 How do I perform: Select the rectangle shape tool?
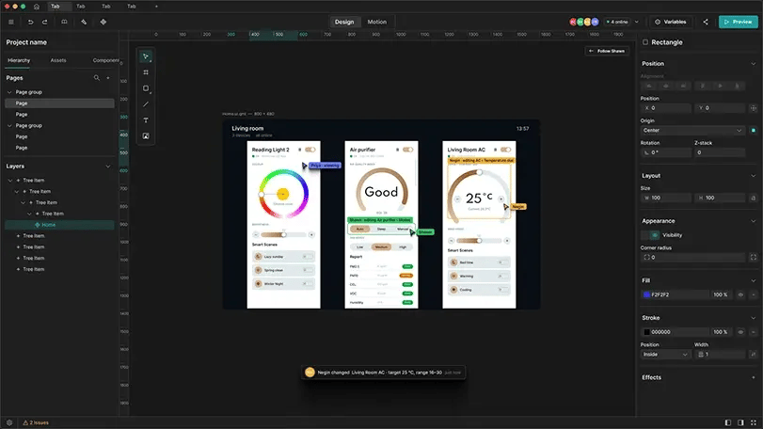tap(146, 88)
